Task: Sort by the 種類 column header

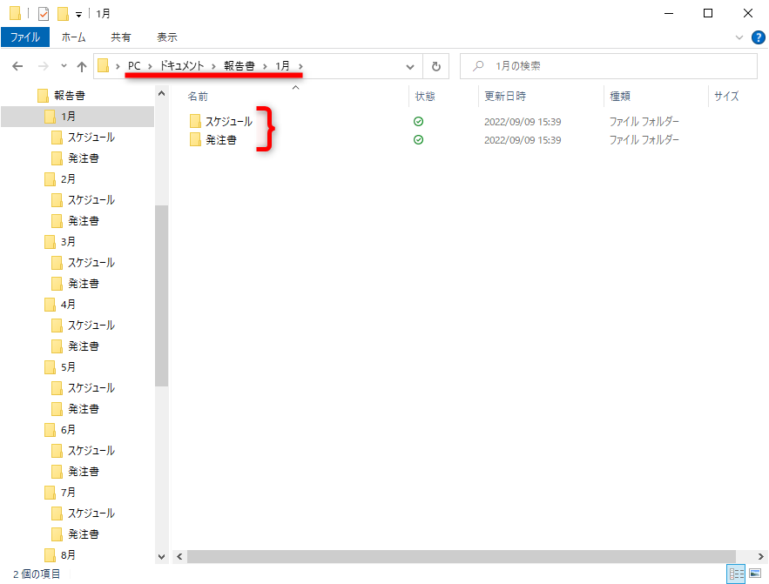Action: (x=620, y=96)
